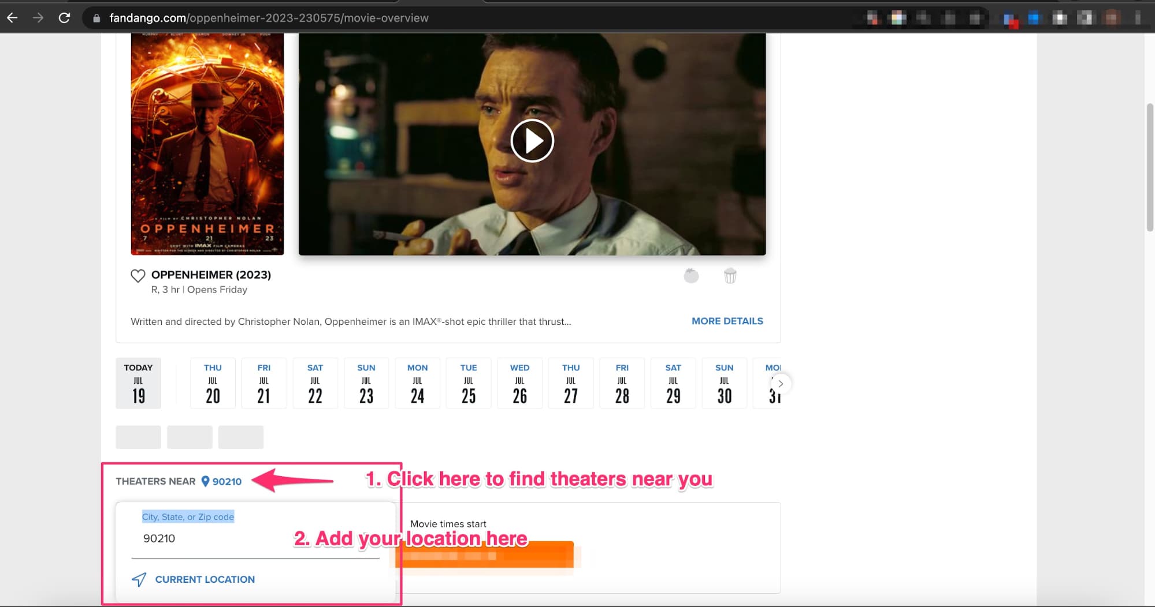Click the OPPENHEIMER (2023) title
Image resolution: width=1155 pixels, height=607 pixels.
click(211, 275)
